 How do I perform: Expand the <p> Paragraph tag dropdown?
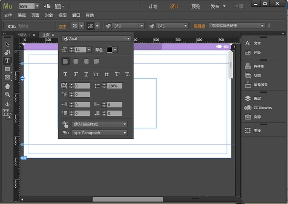tap(99, 133)
